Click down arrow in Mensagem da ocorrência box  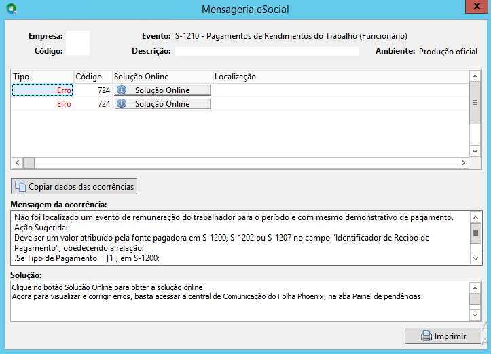(x=475, y=258)
